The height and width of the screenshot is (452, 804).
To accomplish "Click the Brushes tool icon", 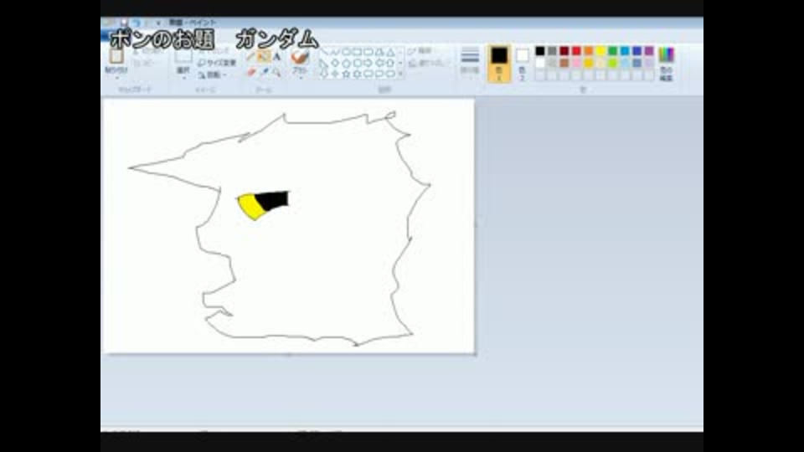I will [x=300, y=57].
